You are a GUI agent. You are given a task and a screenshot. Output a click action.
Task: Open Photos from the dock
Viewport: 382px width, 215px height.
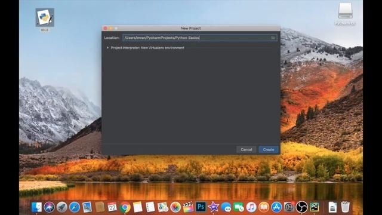[175, 207]
